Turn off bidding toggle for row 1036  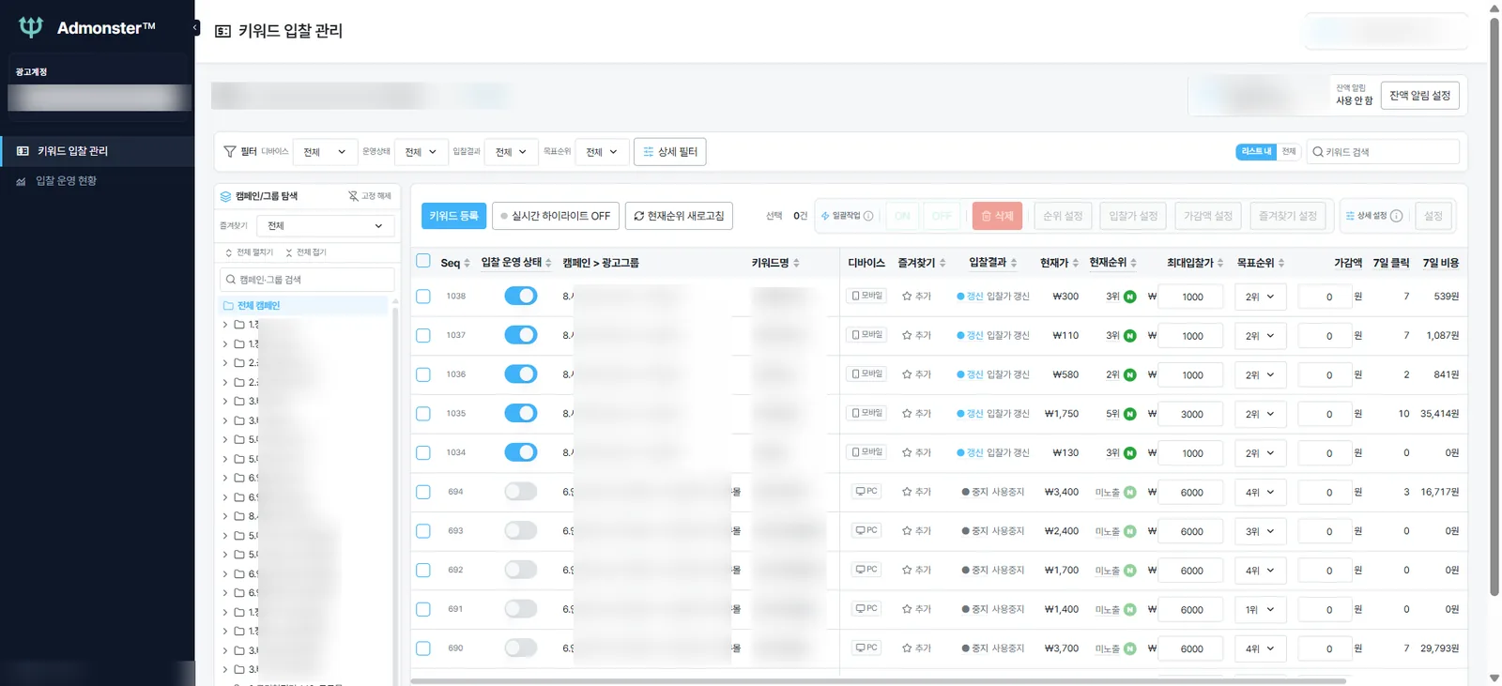pos(521,374)
